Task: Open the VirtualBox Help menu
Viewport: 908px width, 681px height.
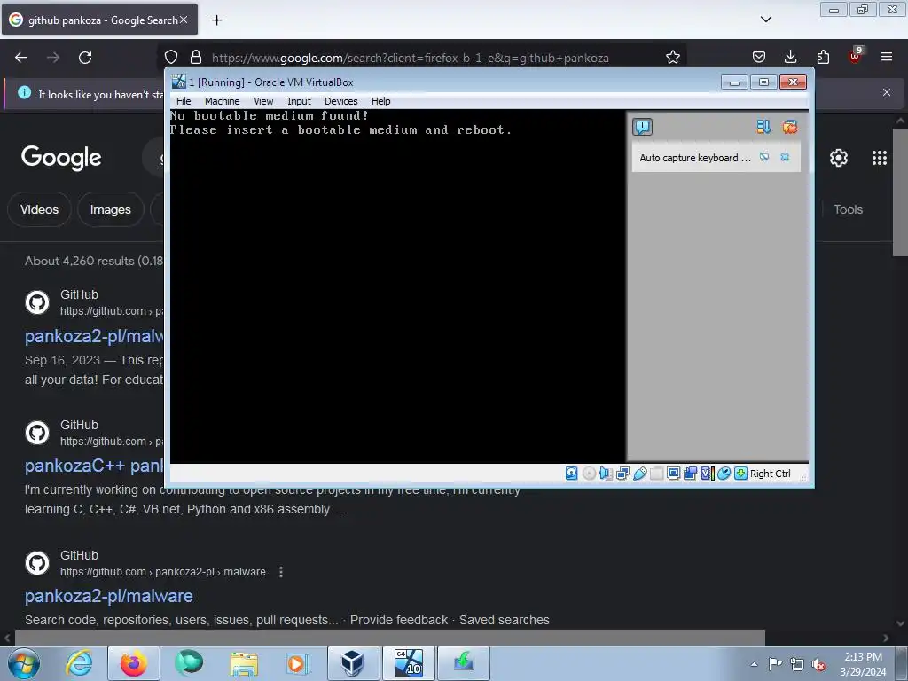Action: click(381, 101)
